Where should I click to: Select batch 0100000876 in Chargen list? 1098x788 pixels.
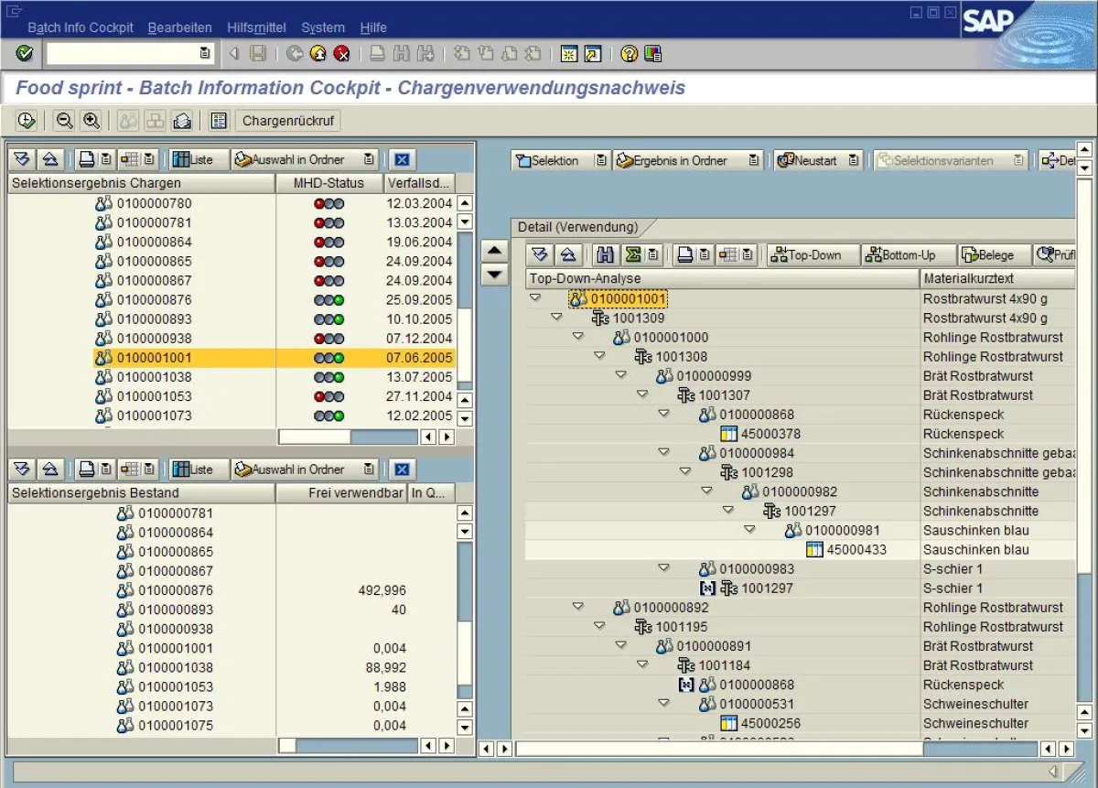tap(154, 300)
